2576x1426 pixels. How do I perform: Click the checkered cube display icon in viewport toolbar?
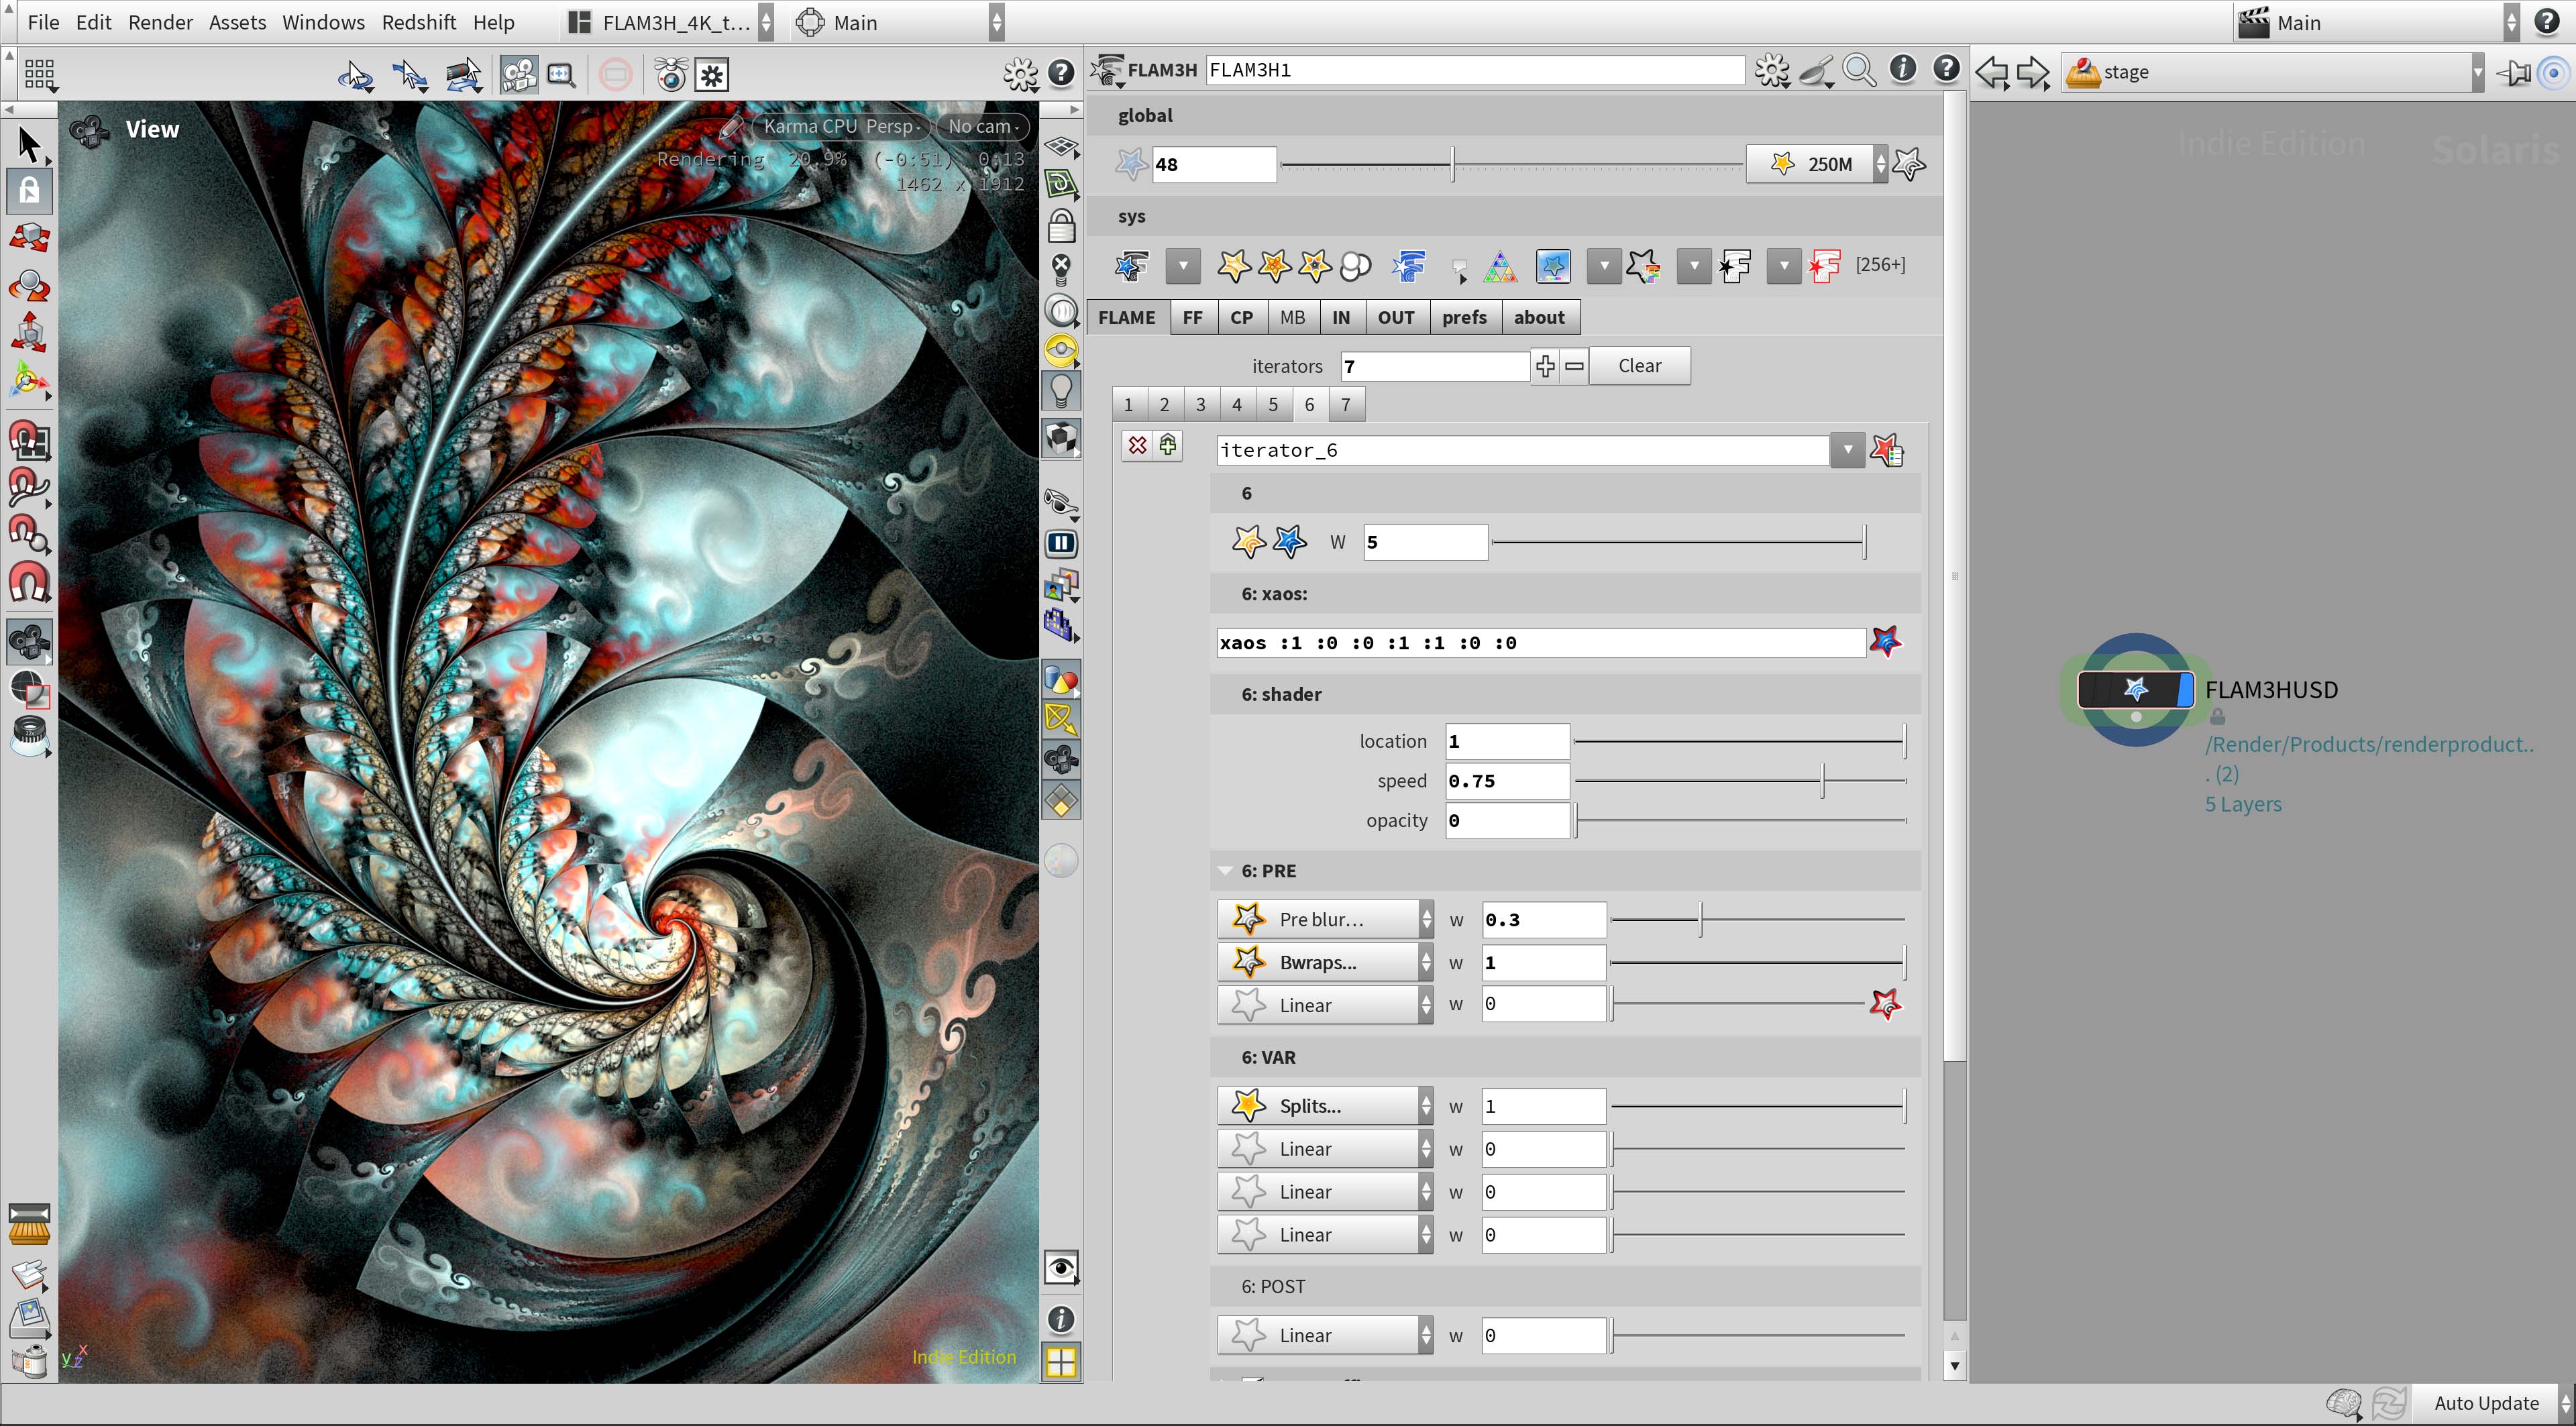click(x=1060, y=438)
